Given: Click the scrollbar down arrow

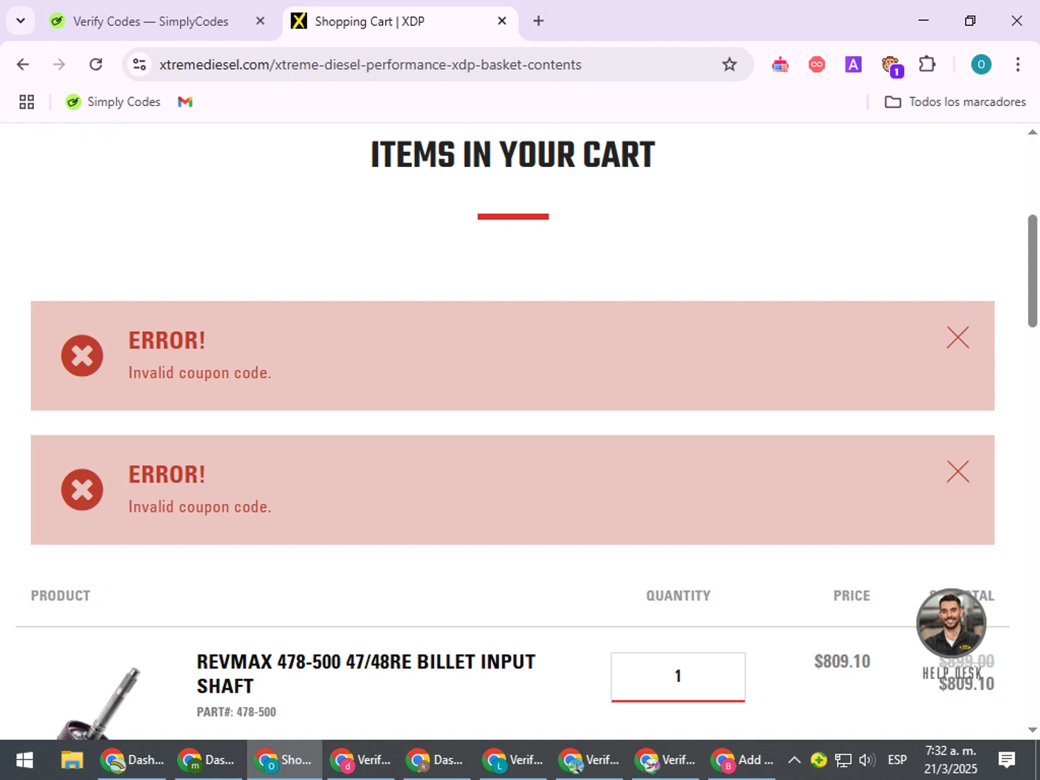Looking at the screenshot, I should click(1032, 729).
